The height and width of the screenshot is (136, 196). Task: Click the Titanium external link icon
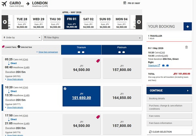(x=159, y=65)
